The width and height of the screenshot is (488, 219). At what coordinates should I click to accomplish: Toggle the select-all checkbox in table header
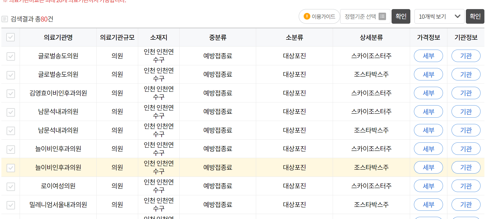[x=11, y=37]
